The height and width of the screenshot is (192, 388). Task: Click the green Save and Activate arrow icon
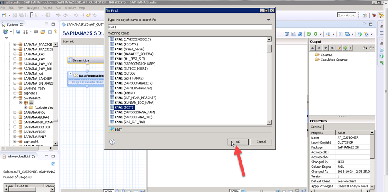pyautogui.click(x=315, y=34)
